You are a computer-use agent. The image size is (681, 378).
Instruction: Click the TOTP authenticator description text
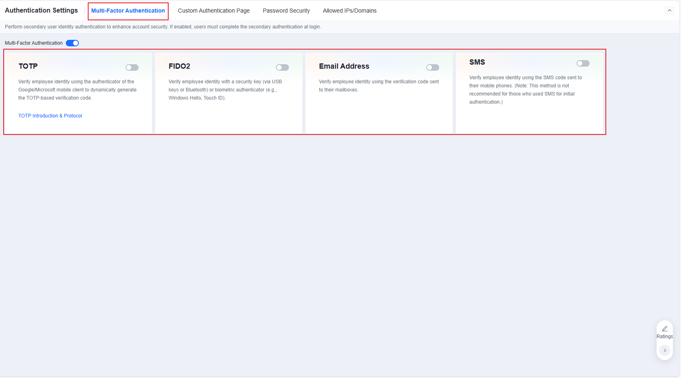pos(78,90)
